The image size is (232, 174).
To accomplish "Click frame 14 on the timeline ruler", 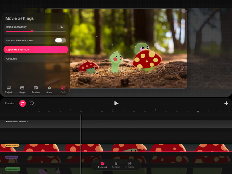I will point(81,111).
